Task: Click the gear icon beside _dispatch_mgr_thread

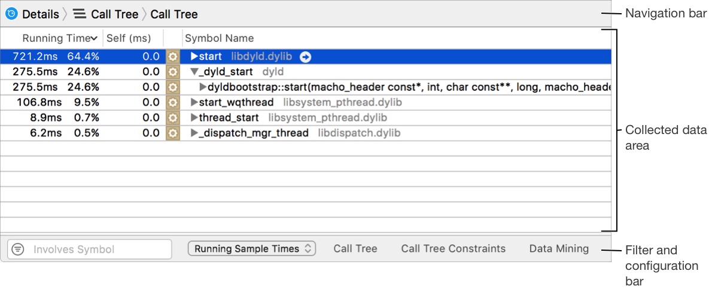Action: 173,133
